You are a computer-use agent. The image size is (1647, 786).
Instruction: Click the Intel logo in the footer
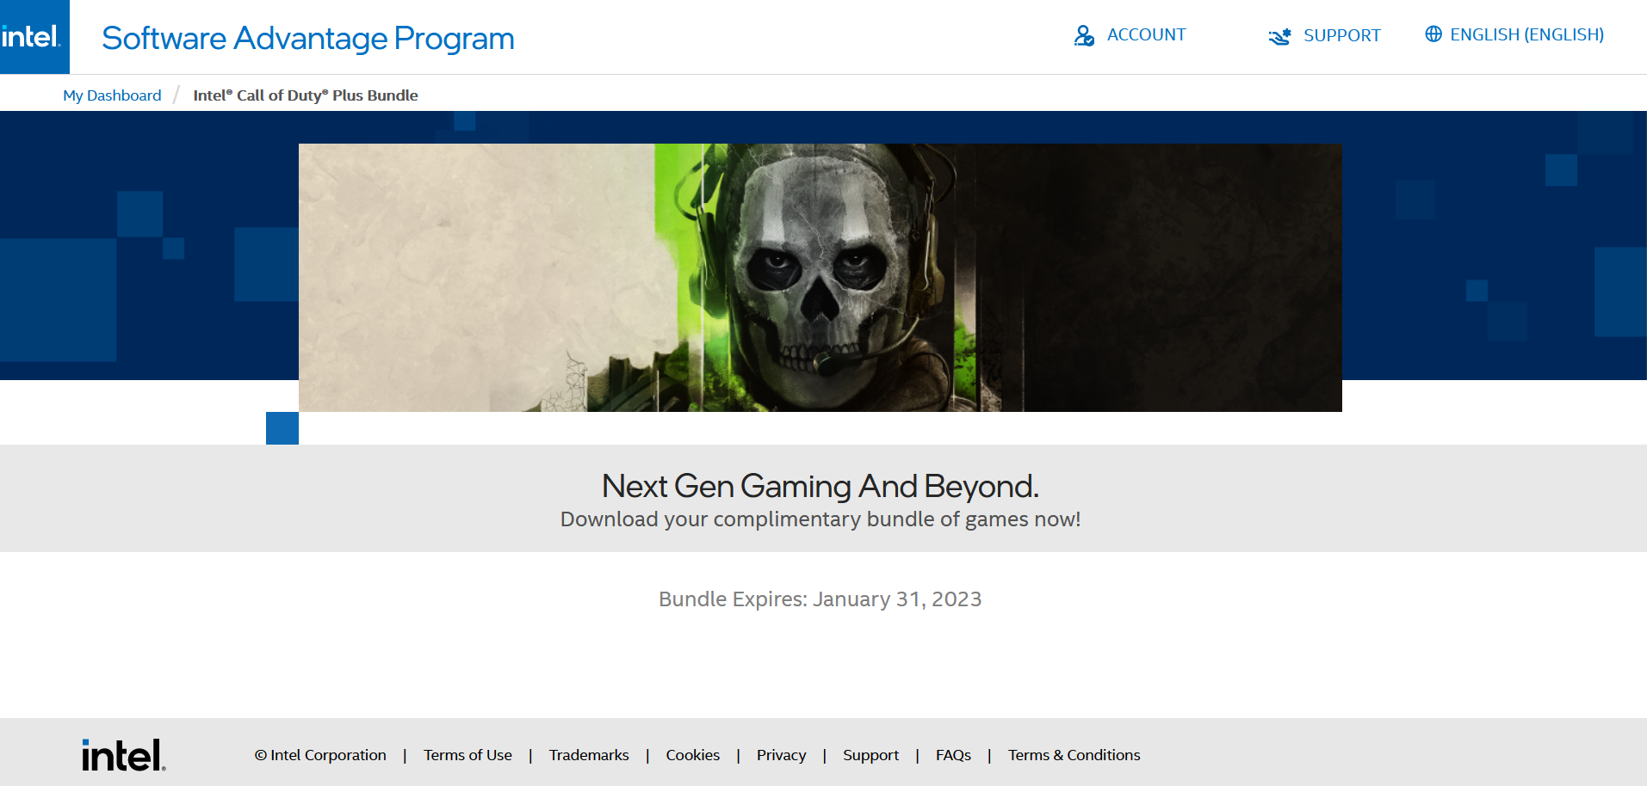(x=124, y=755)
